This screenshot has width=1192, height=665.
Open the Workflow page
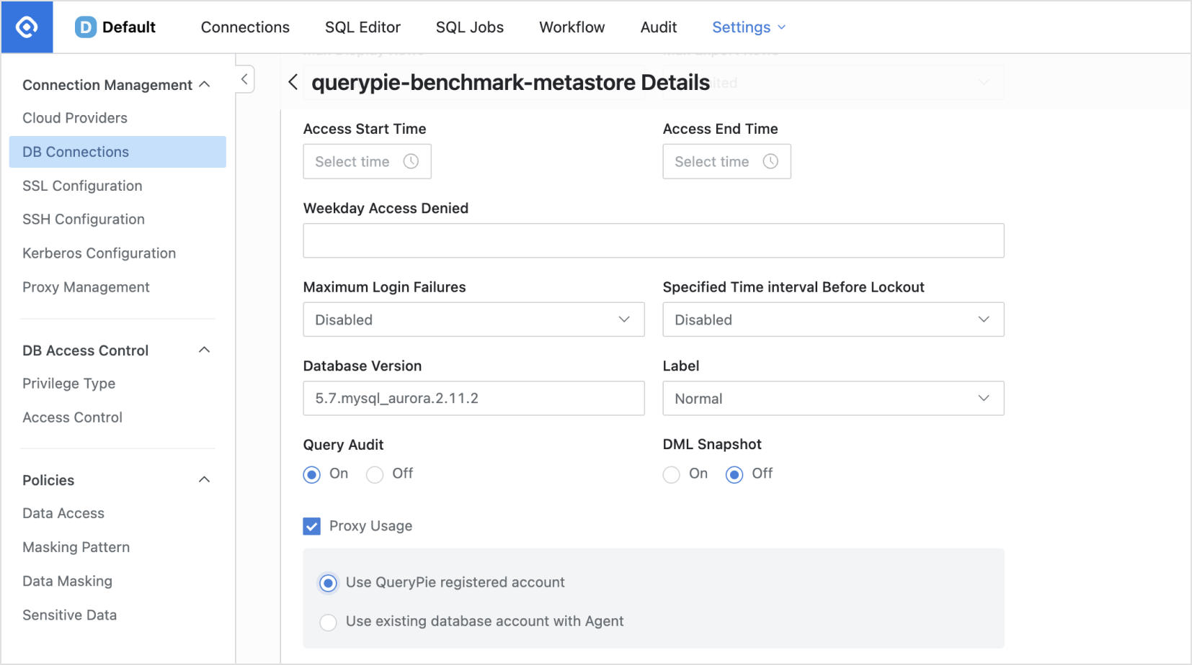click(572, 27)
